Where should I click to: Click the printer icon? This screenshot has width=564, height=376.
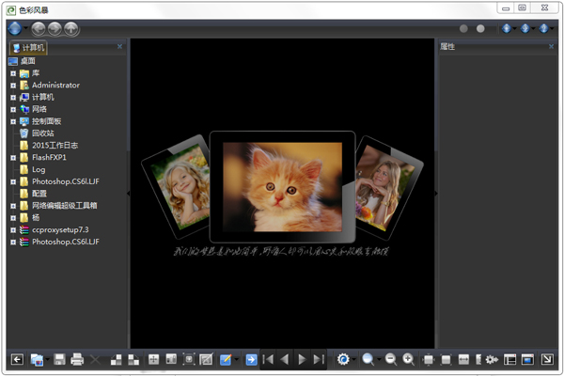pyautogui.click(x=77, y=359)
